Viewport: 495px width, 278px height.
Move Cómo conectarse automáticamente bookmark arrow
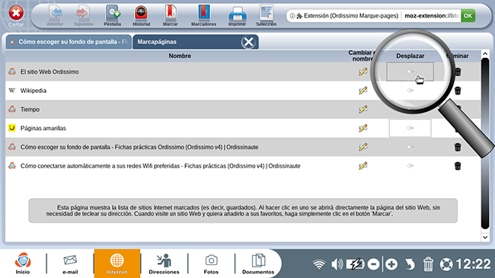pos(410,165)
